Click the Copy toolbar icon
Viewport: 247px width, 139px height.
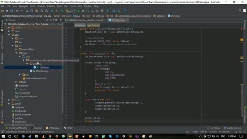pyautogui.click(x=32, y=11)
